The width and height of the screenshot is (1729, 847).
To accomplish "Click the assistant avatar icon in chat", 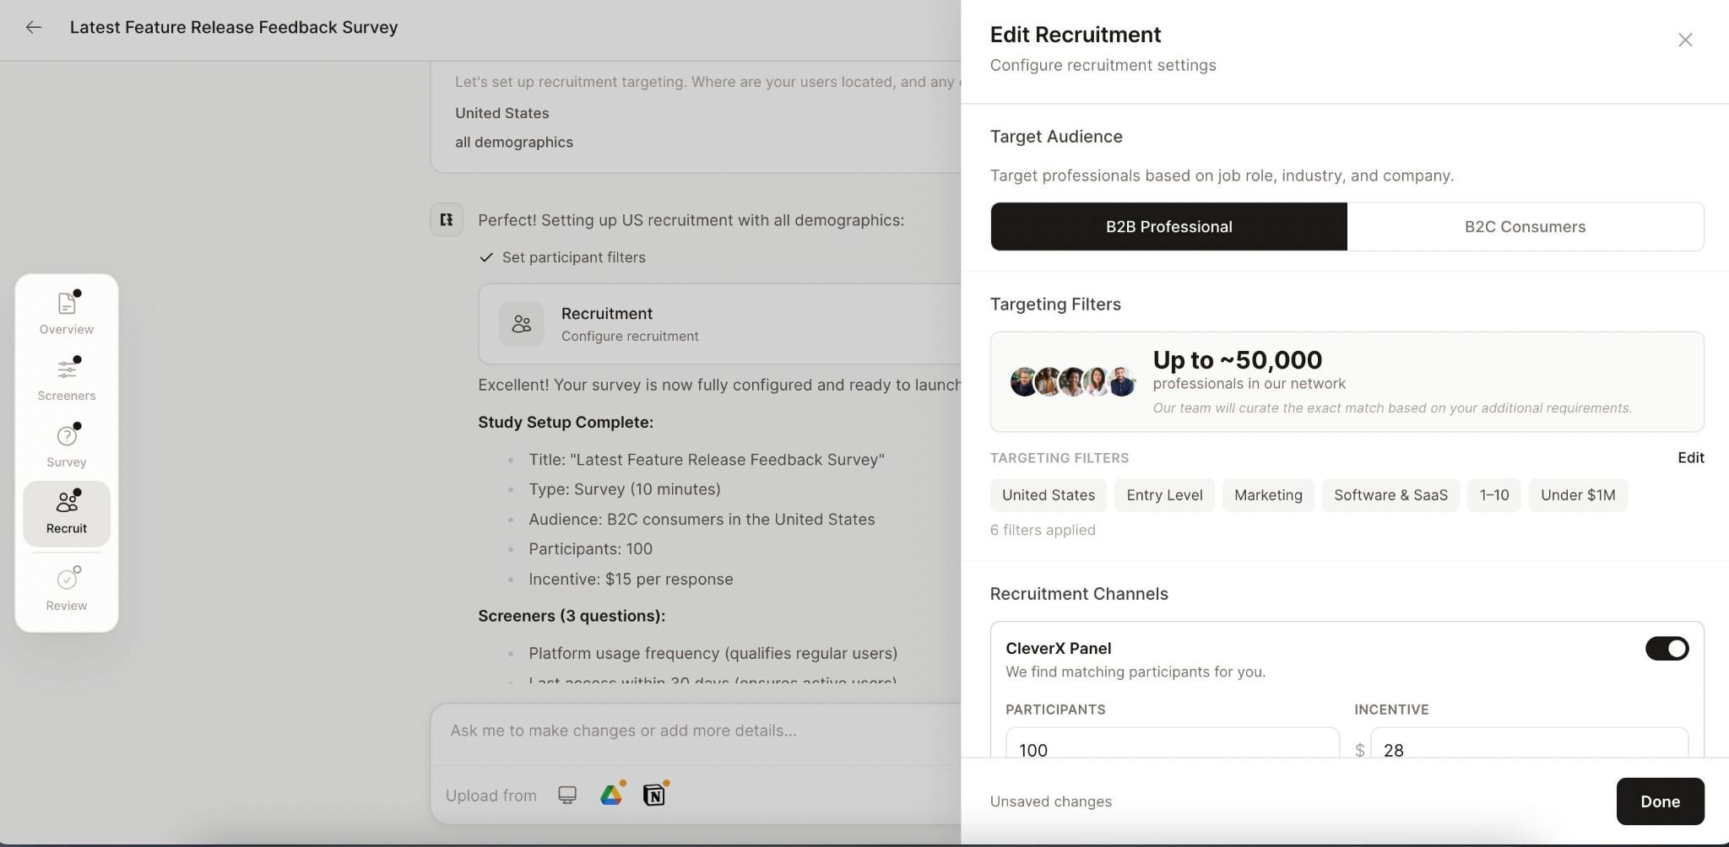I will tap(447, 219).
